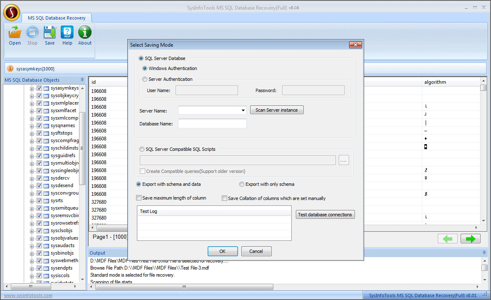Enable Save maximum length of column

pyautogui.click(x=139, y=198)
